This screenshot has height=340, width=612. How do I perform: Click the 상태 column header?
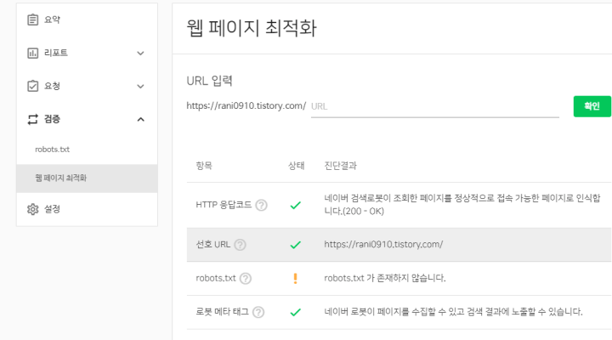[x=297, y=166]
